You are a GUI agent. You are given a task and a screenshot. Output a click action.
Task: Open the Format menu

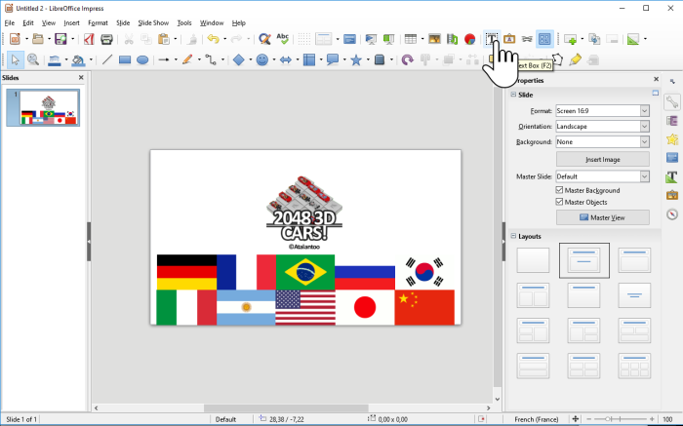[98, 22]
